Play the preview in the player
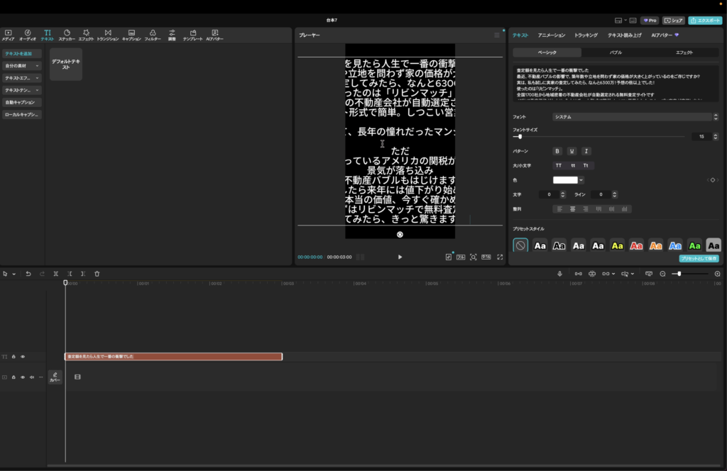The width and height of the screenshot is (727, 471). pyautogui.click(x=400, y=257)
